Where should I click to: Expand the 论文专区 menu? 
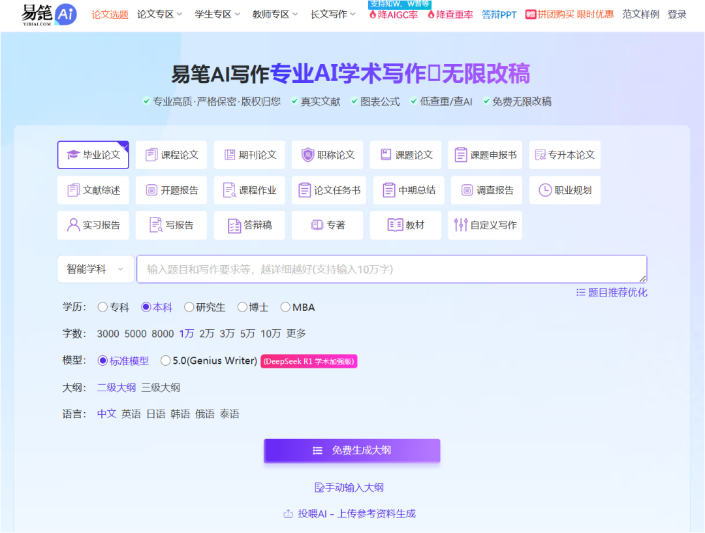(x=160, y=14)
